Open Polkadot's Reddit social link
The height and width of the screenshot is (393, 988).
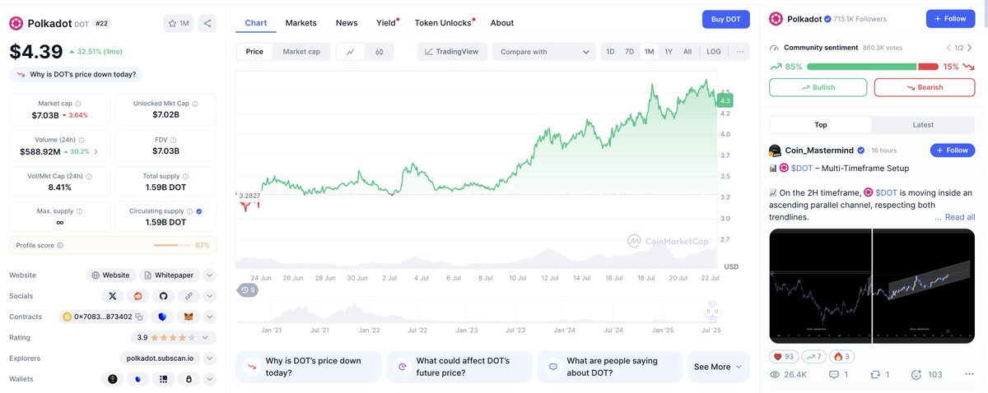(137, 296)
